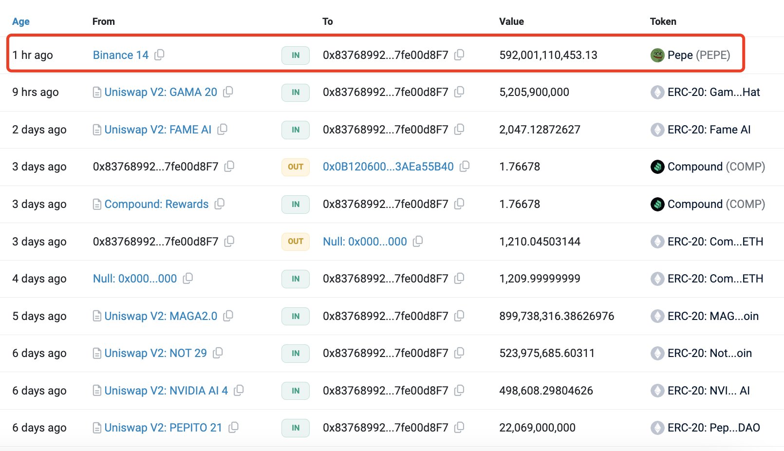Screen dimensions: 784x451
Task: Select the value 899,738,316.38626976
Action: pos(557,316)
